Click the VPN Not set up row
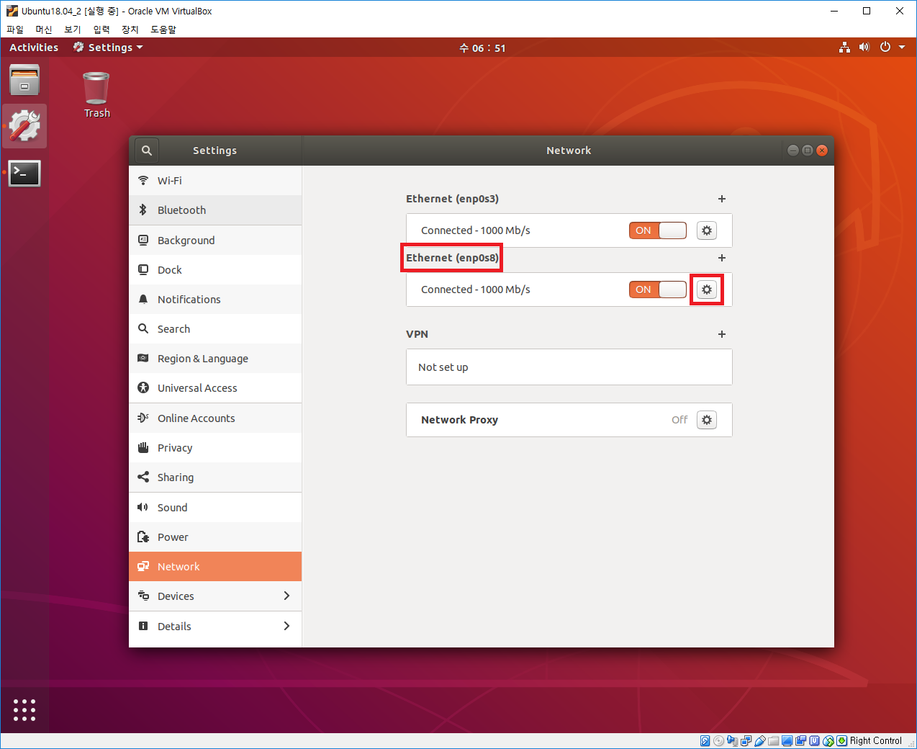Viewport: 917px width, 749px height. (569, 367)
